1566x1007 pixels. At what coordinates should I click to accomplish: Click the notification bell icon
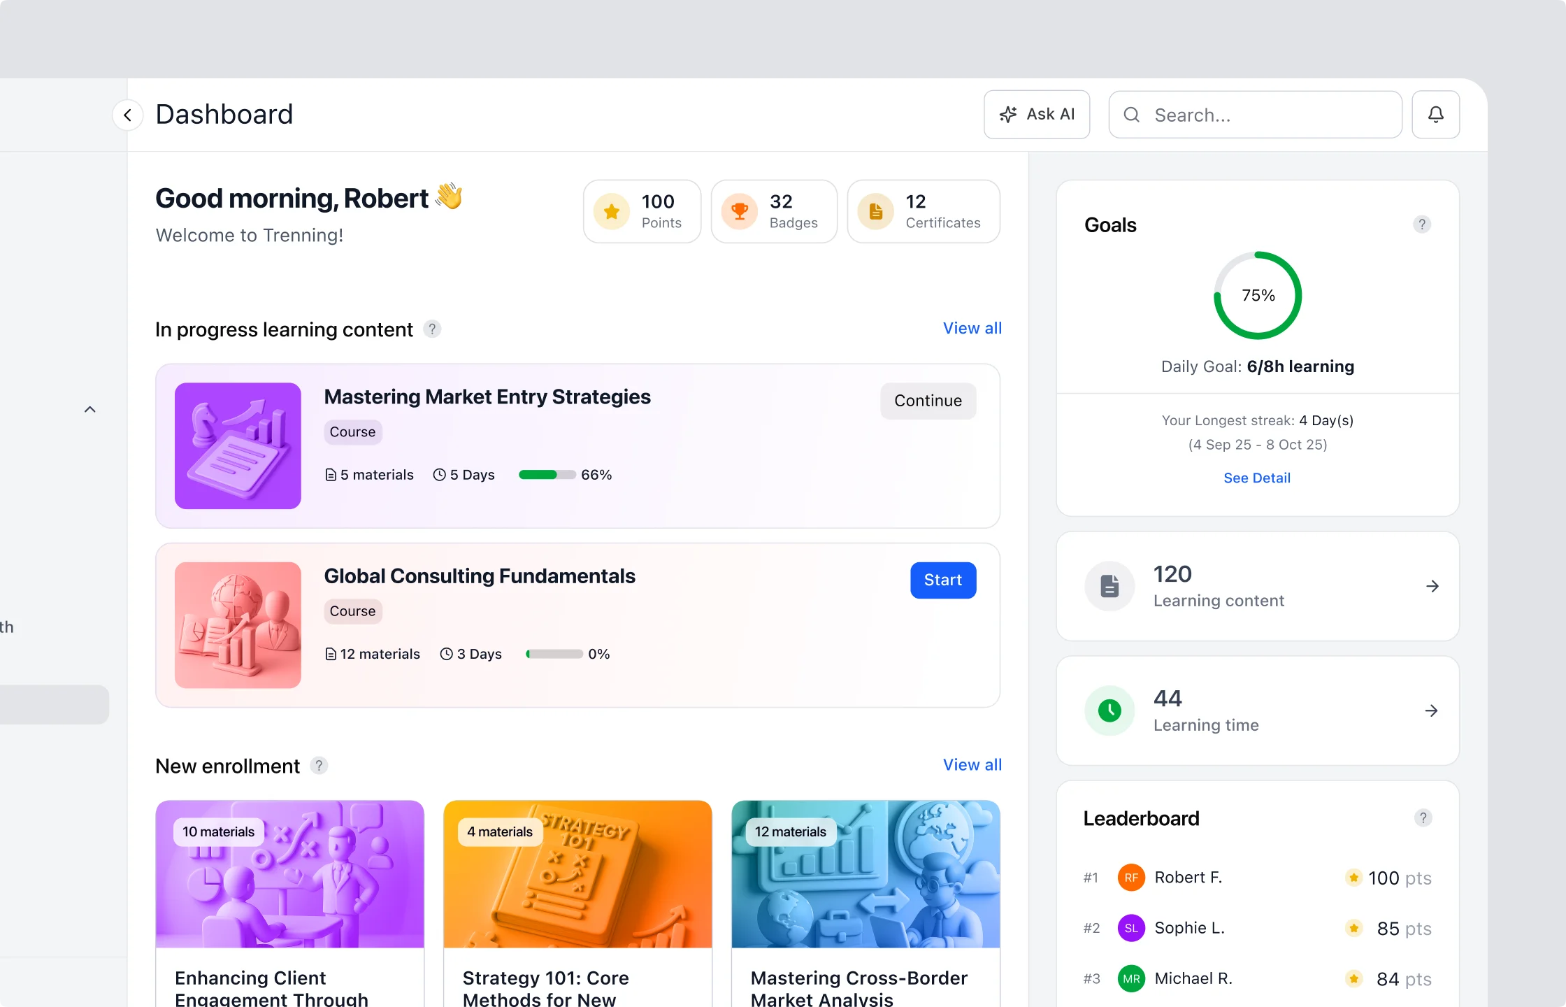(1435, 115)
